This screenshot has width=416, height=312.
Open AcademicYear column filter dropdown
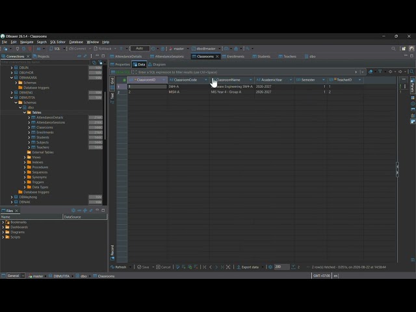click(291, 80)
